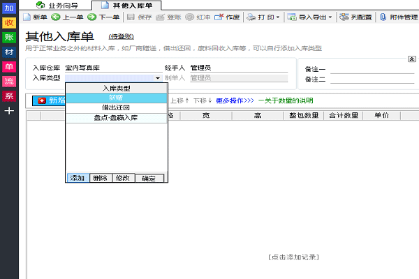Open the 导入导出 import/export dropdown
Screen dimensions: 419x279
click(309, 17)
